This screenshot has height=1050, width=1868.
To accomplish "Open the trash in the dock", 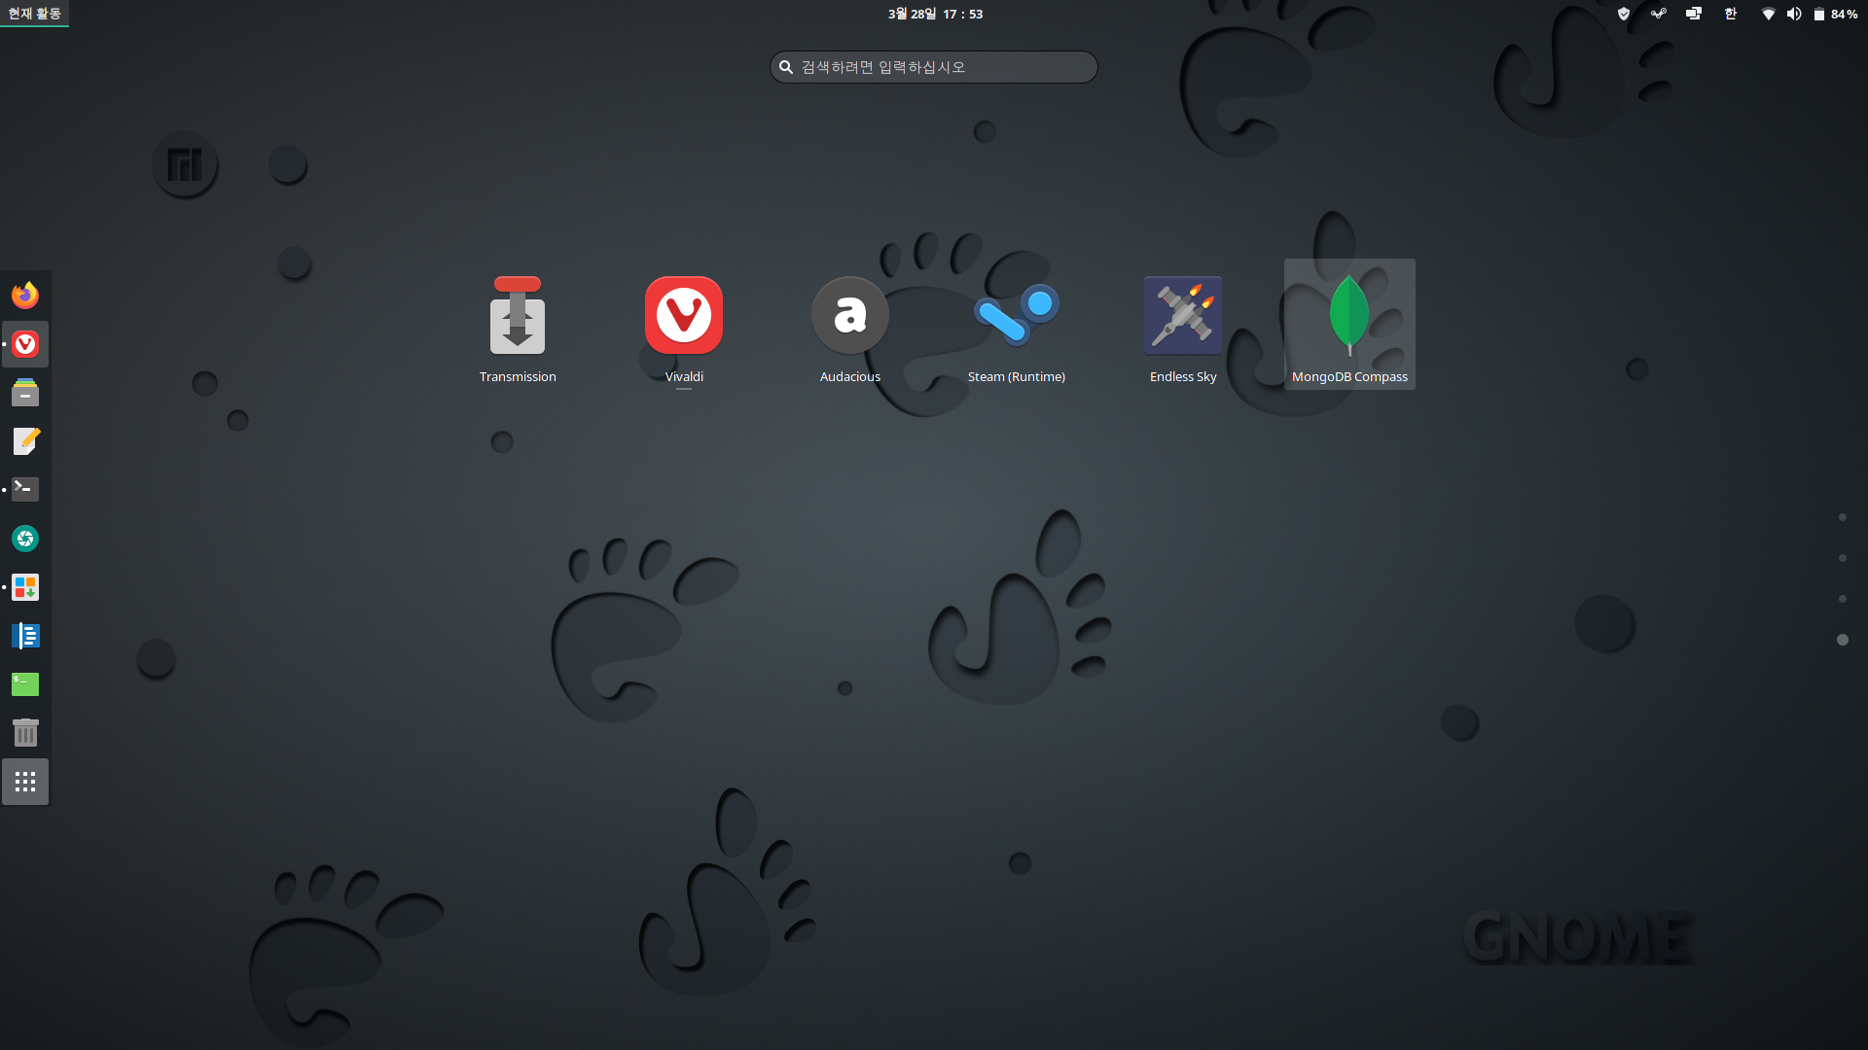I will tap(25, 733).
